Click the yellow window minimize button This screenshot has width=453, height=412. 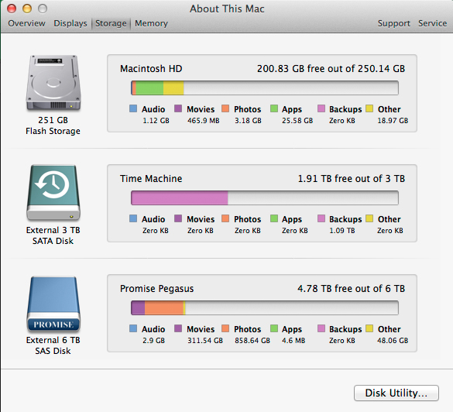coord(27,9)
